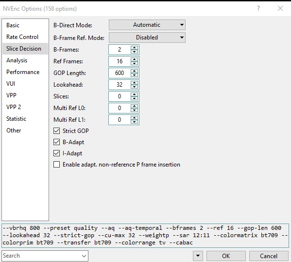Click the Lookahead number field
Image resolution: width=291 pixels, height=262 pixels.
(x=120, y=85)
